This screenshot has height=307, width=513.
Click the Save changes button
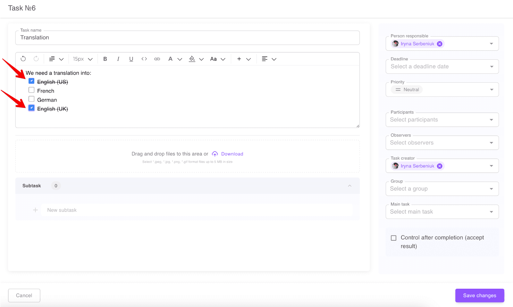tap(479, 295)
